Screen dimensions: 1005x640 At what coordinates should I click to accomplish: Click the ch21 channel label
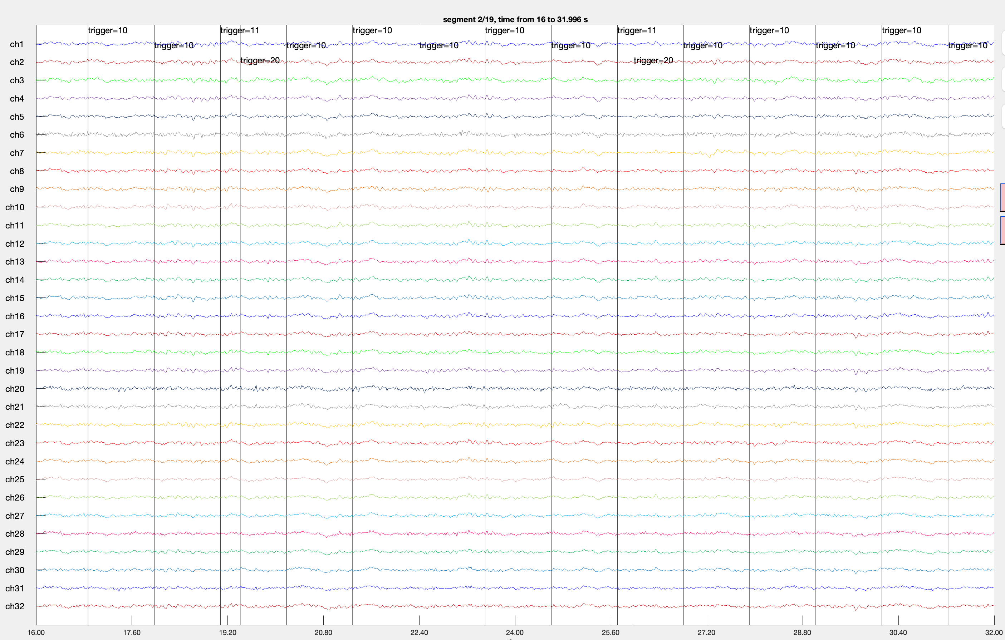15,407
